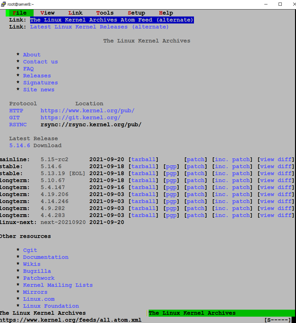Click the rsync://rsync.kernel.org/pub/ text

91,125
